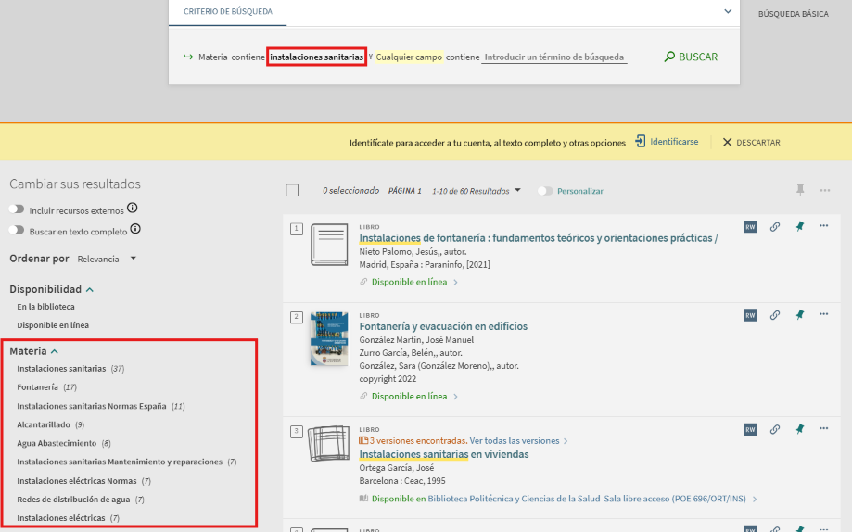The width and height of the screenshot is (852, 532).
Task: Open the Ordenar por Relevancia dropdown
Action: pos(107,259)
